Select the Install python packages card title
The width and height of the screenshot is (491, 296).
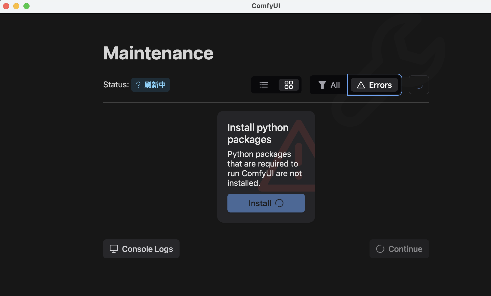(258, 133)
